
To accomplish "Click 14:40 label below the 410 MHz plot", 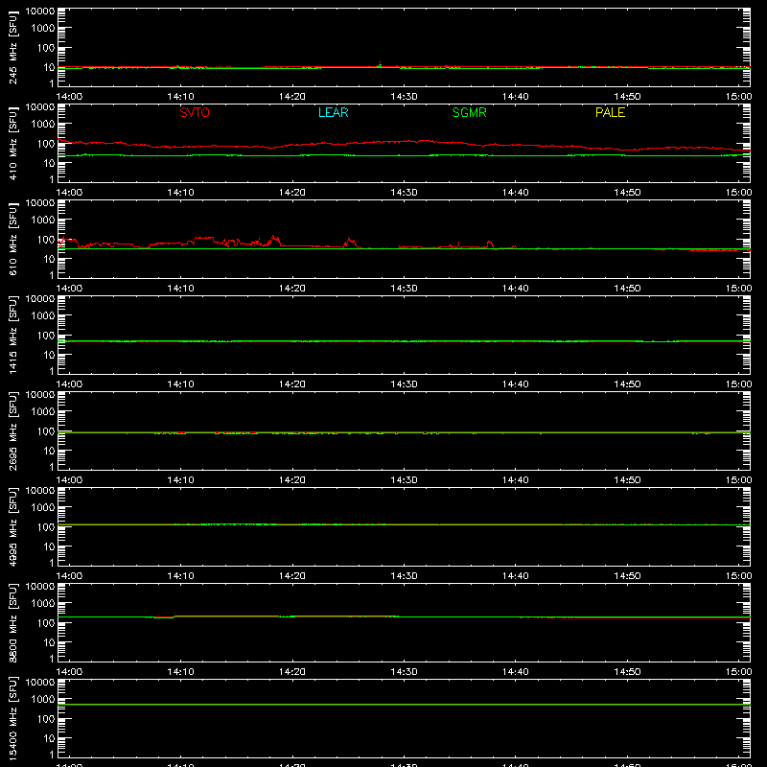I will [x=516, y=193].
